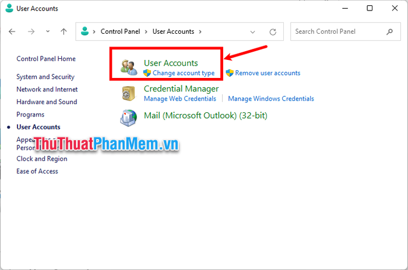Click the Back arrow navigation button
The height and width of the screenshot is (270, 408).
click(12, 31)
